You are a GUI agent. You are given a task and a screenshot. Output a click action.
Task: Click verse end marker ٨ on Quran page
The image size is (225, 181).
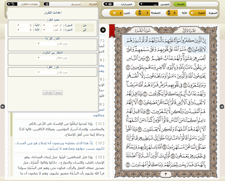click(128, 67)
